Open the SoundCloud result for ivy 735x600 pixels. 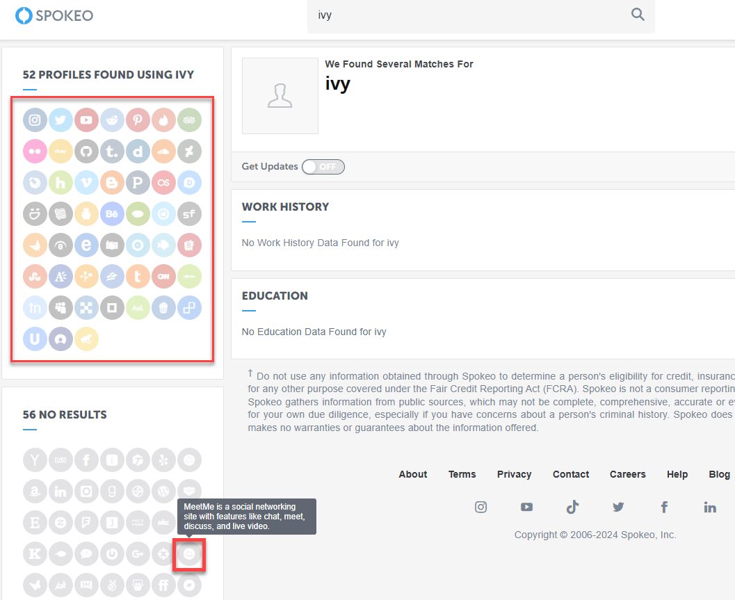pos(163,151)
